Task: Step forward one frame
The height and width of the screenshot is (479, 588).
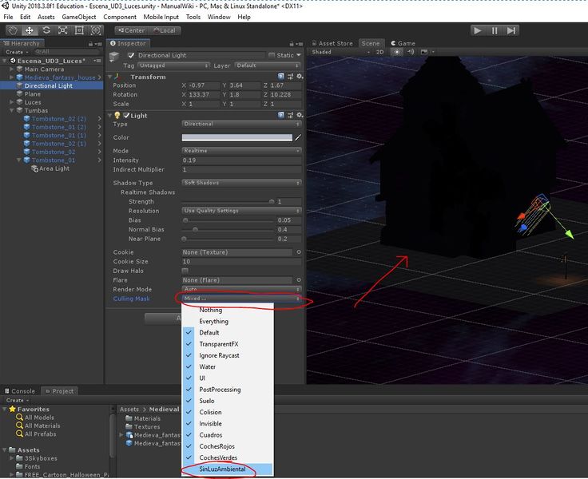Action: (511, 30)
